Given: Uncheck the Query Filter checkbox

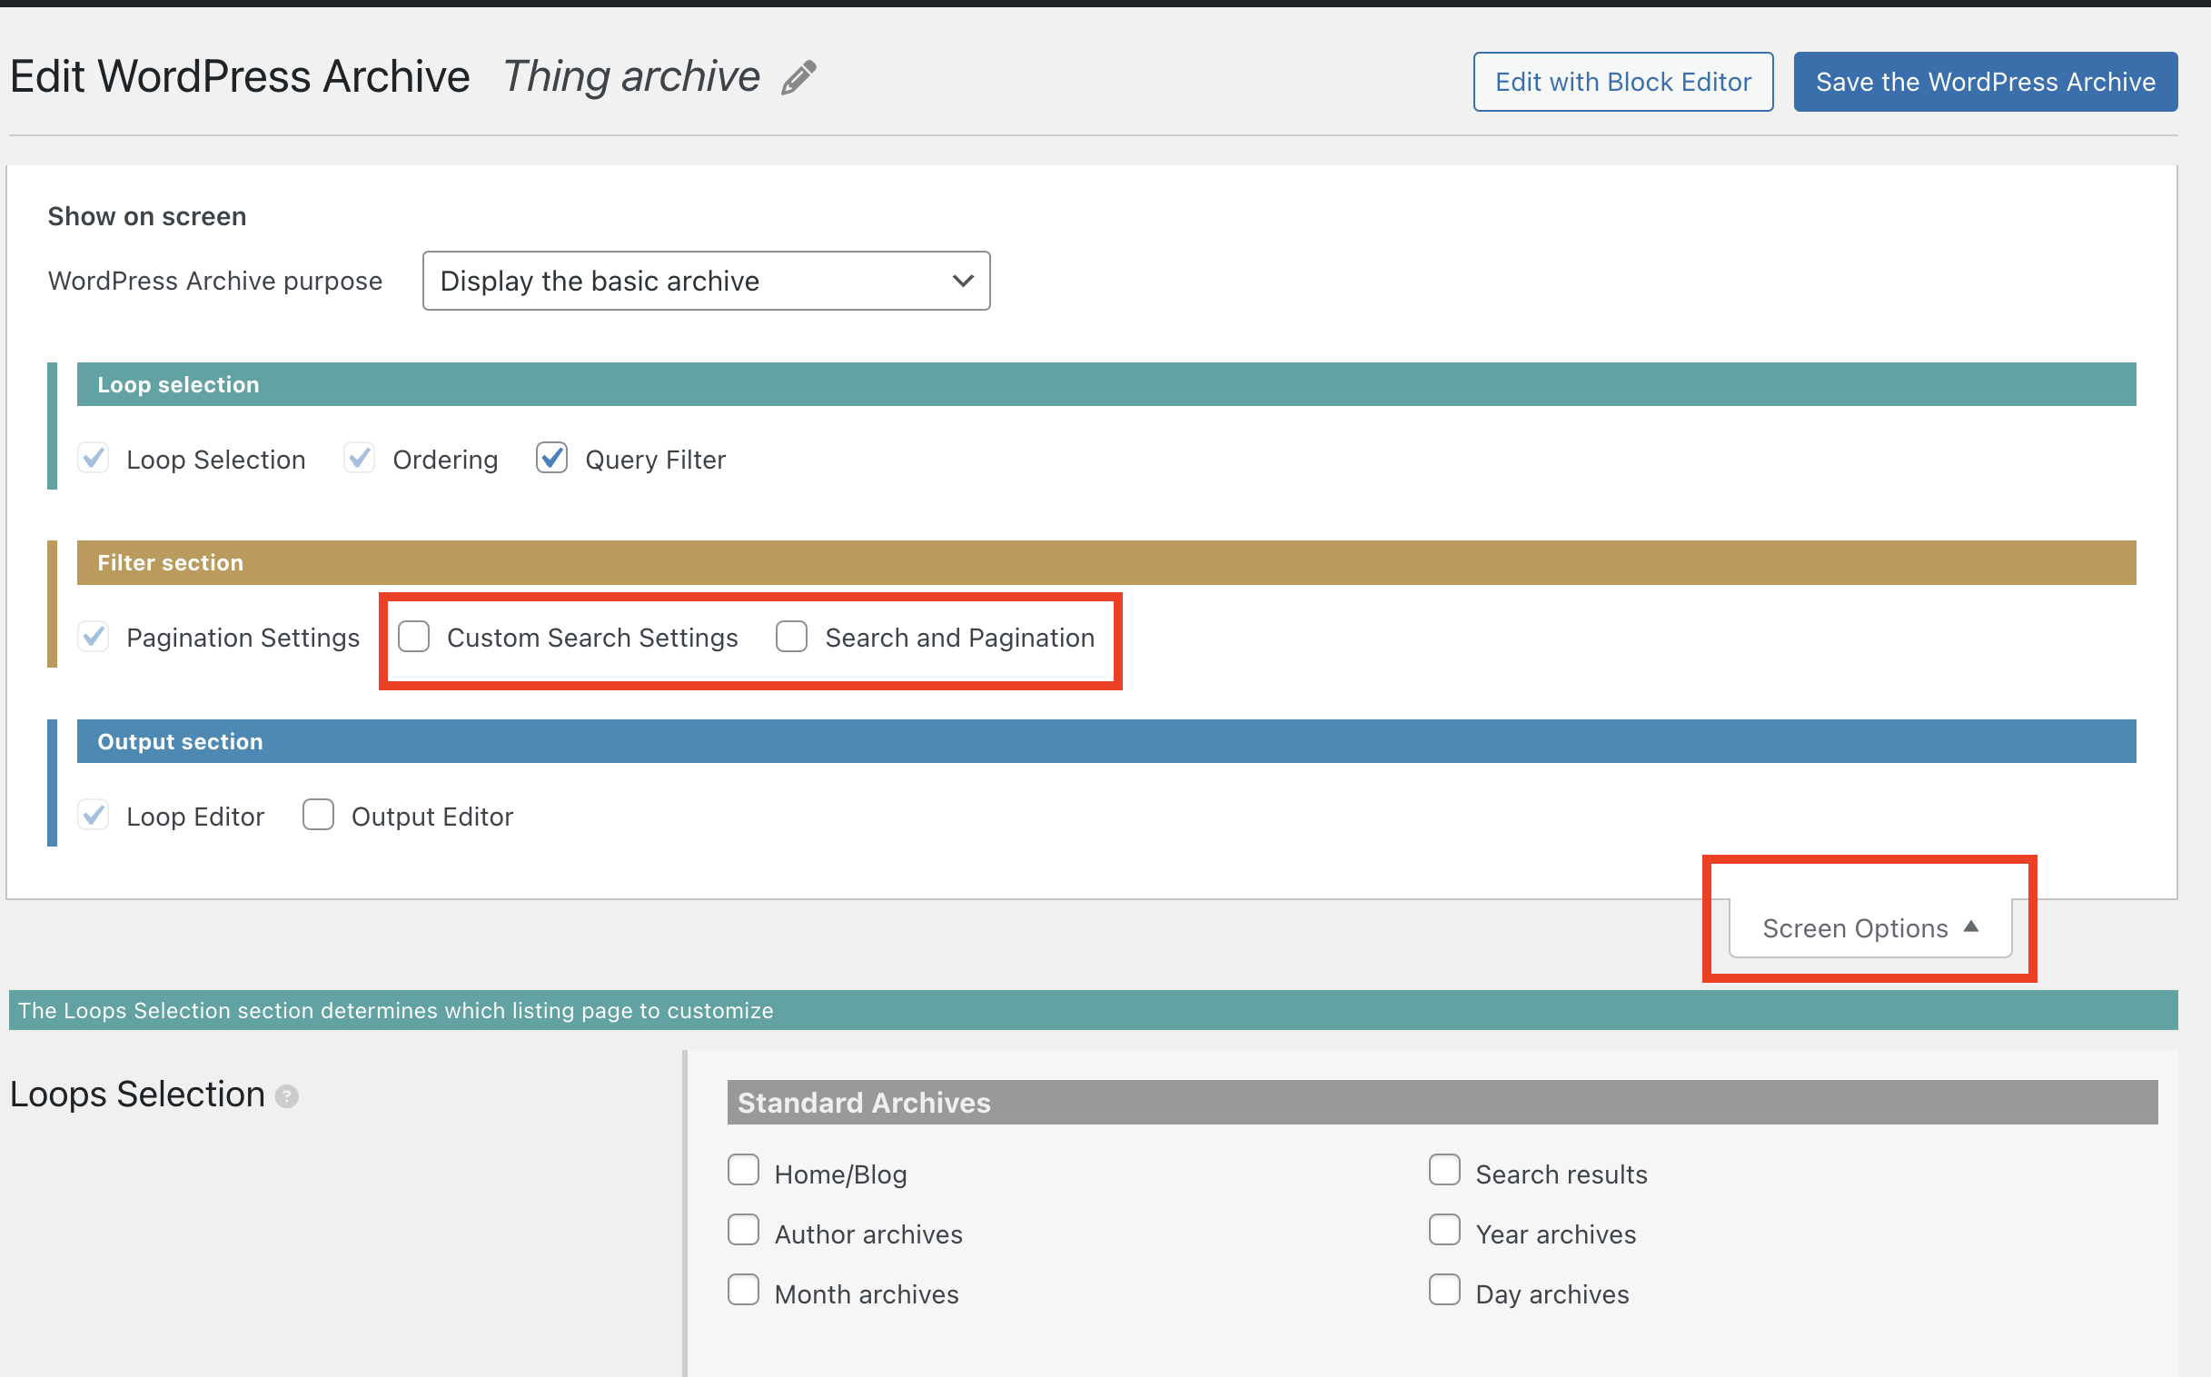Looking at the screenshot, I should [551, 458].
